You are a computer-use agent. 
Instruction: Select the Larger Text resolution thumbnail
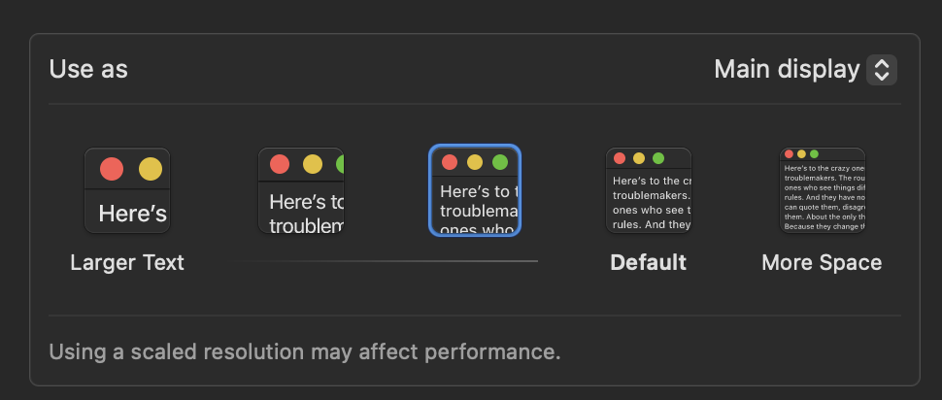(x=127, y=190)
